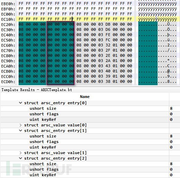Click the ECB0h address label
Viewport: 180px width, 178px height.
[x=8, y=71]
